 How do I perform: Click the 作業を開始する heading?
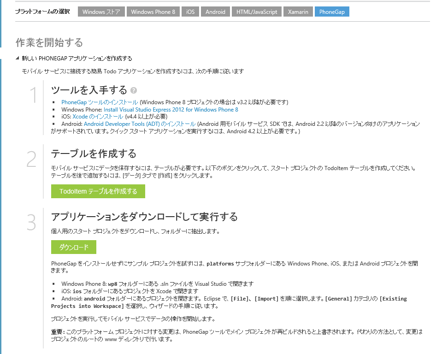click(x=49, y=42)
